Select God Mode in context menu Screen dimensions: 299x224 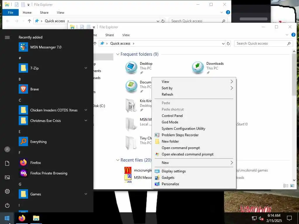coord(194,122)
